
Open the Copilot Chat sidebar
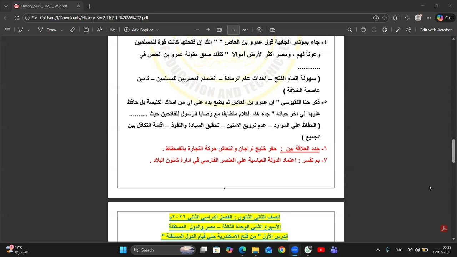click(x=445, y=18)
